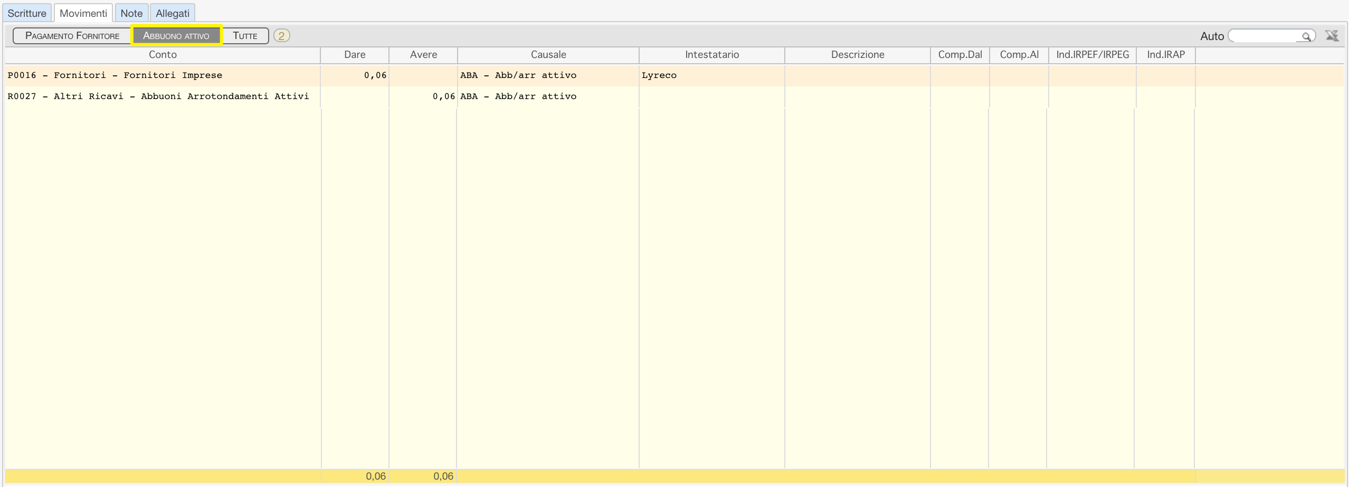Switch to the Scritture tab
Image resolution: width=1349 pixels, height=487 pixels.
point(27,13)
